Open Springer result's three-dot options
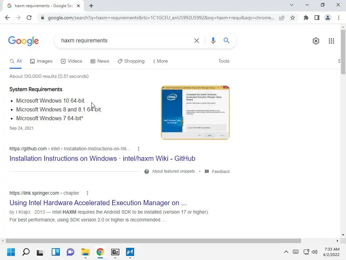The height and width of the screenshot is (260, 346). (x=88, y=193)
